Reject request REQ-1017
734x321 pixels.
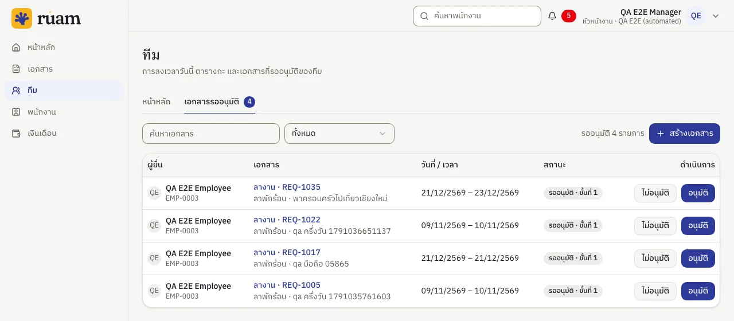tap(655, 259)
